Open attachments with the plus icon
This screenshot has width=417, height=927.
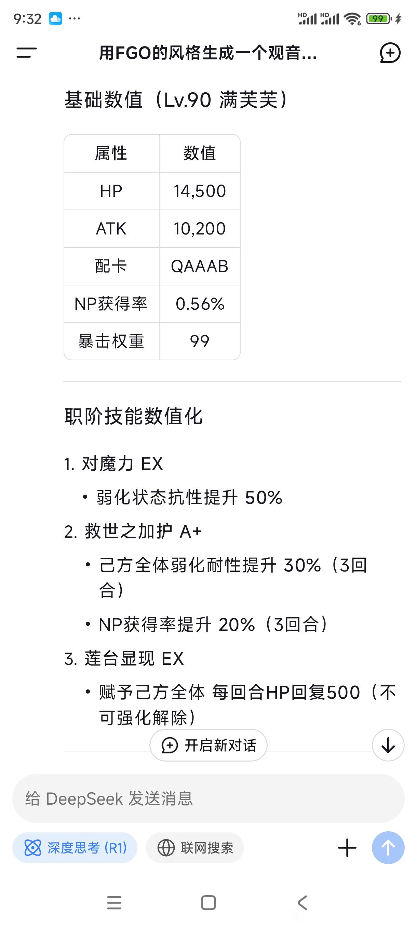(x=347, y=847)
